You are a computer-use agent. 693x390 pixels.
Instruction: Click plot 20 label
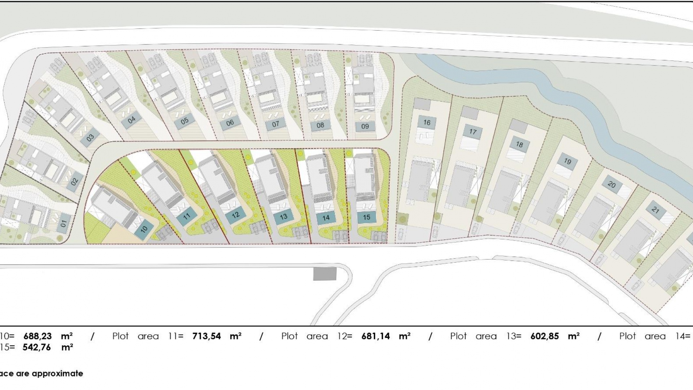coord(611,185)
